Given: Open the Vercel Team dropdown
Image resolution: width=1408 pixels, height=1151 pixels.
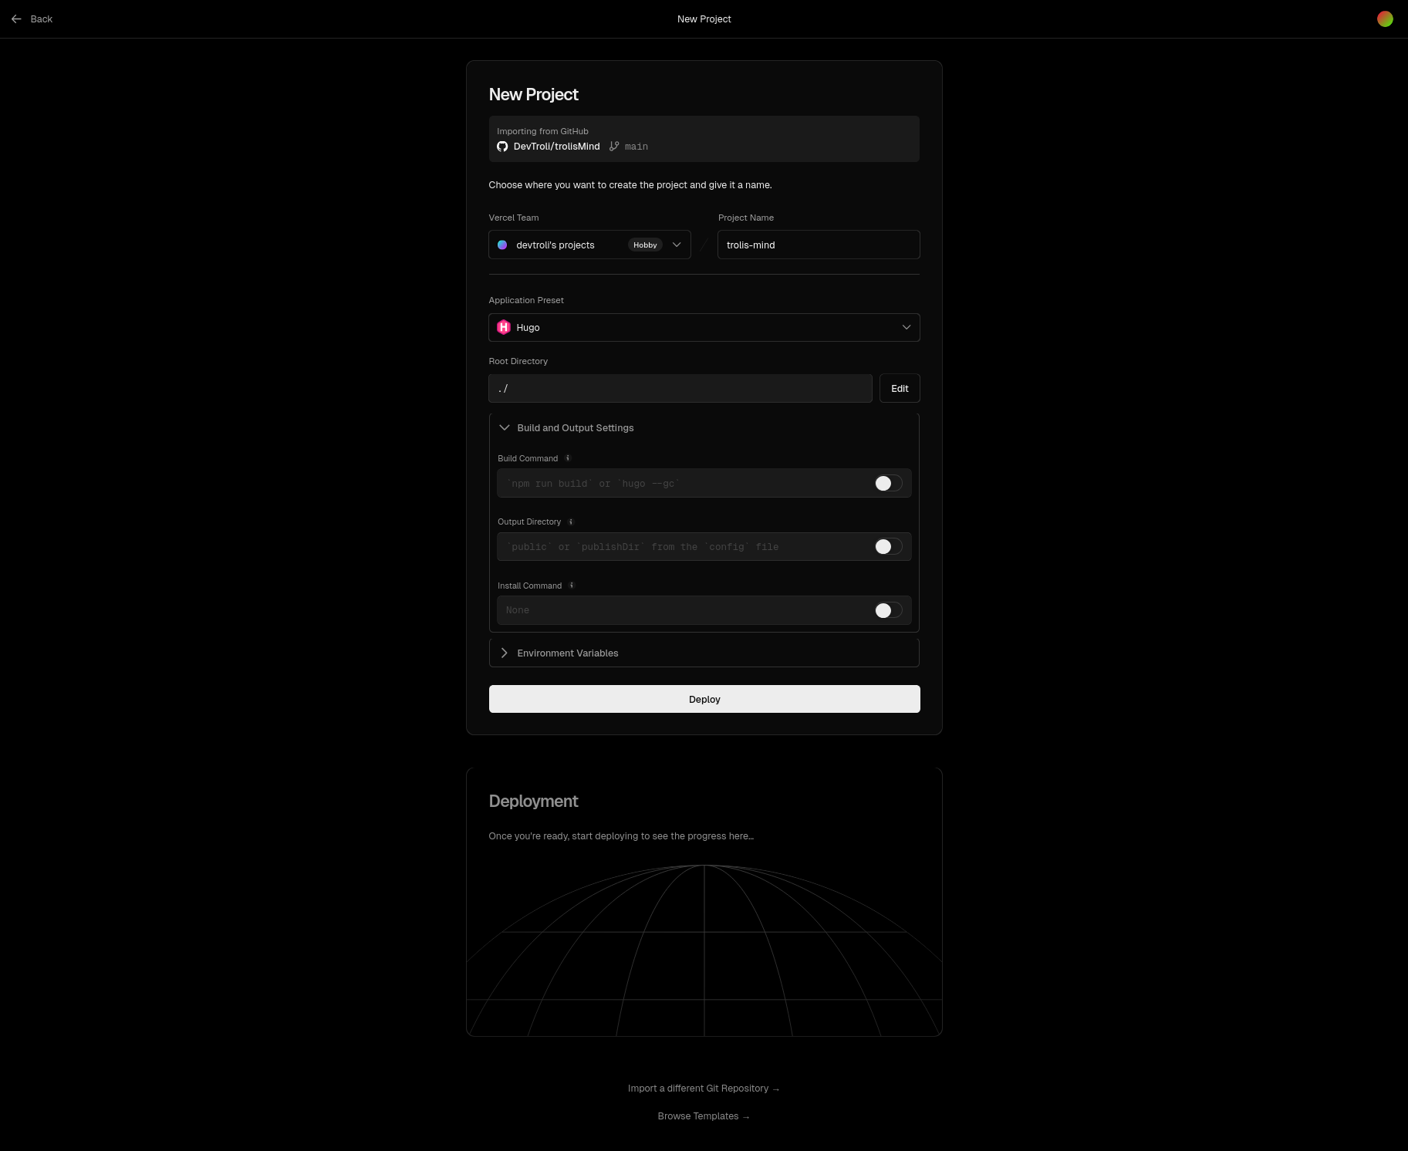Looking at the screenshot, I should 677,245.
